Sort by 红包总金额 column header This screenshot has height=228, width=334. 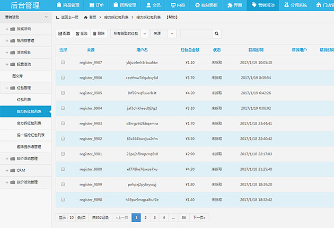click(190, 50)
